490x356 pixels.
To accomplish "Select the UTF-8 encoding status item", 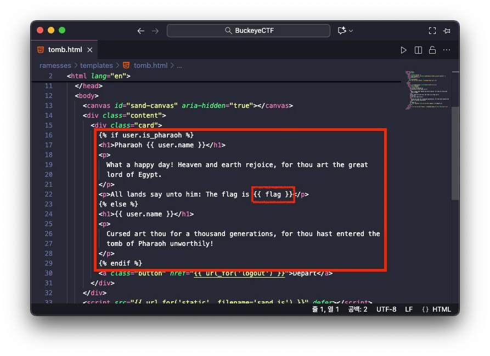I will click(x=386, y=309).
